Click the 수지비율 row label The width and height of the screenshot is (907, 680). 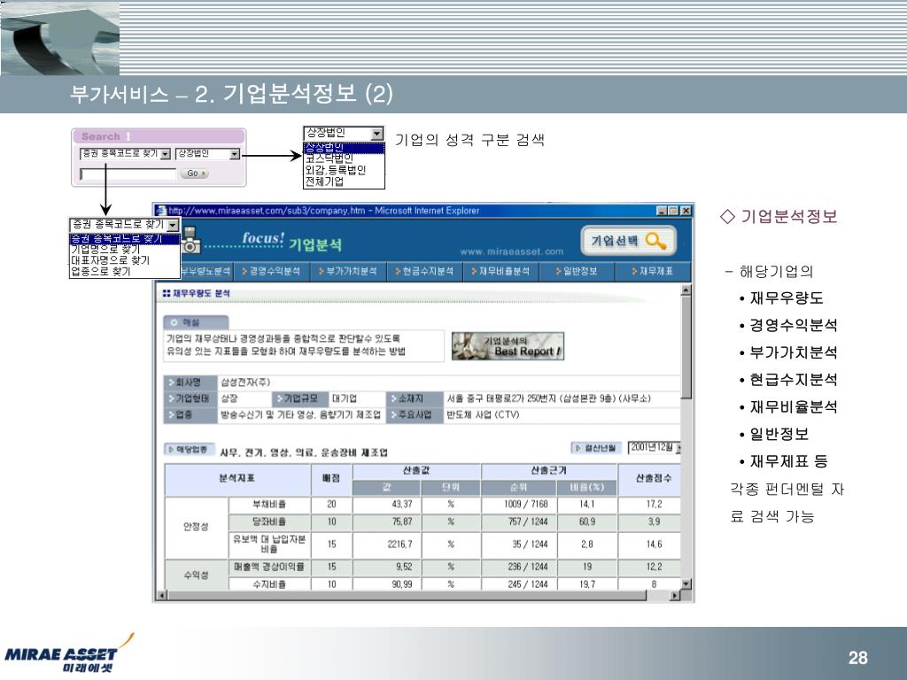269,584
